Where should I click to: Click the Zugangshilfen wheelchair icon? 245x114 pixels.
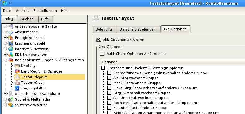(17, 88)
